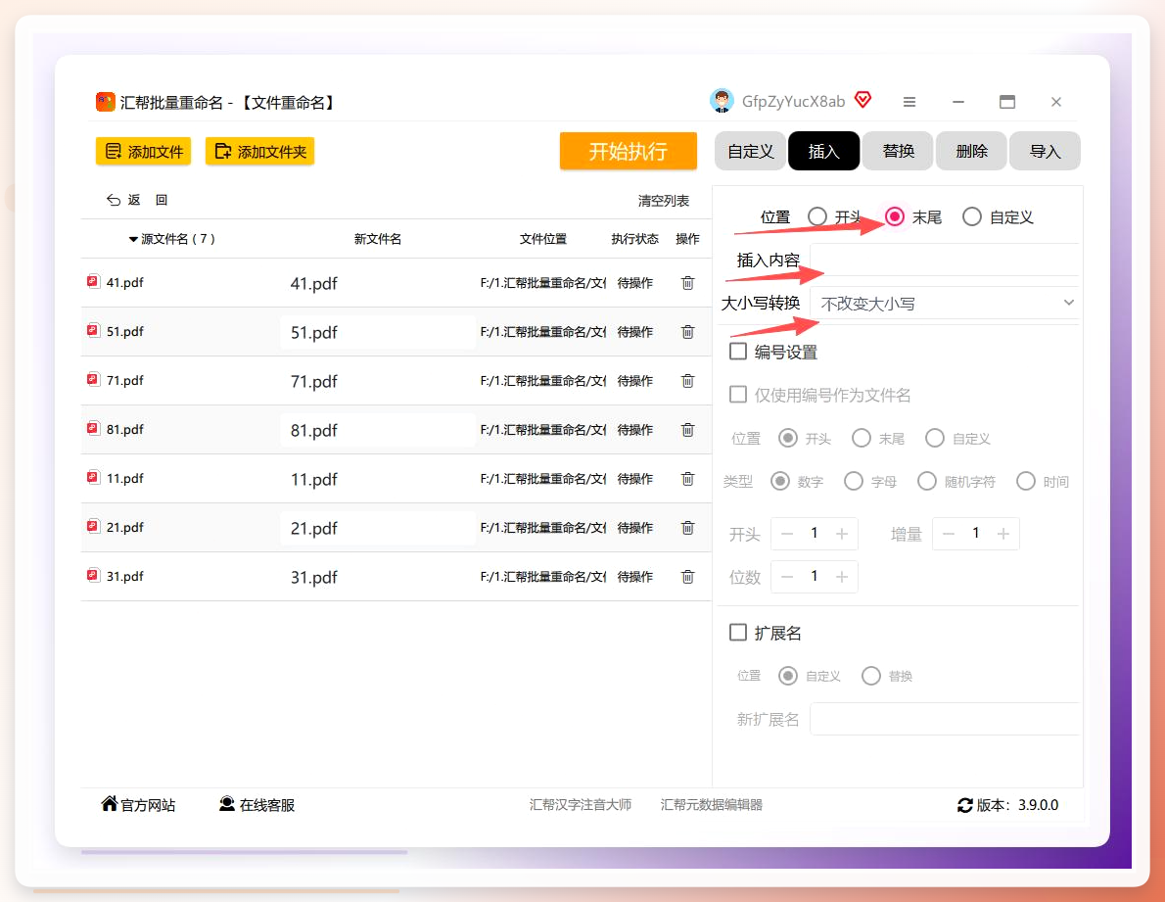Click the PDF file icon beside 41.pdf
The image size is (1165, 902).
coord(94,282)
